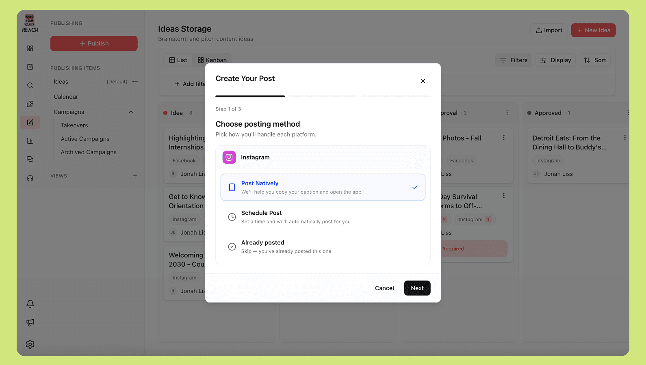Click the second step progress bar segment

tap(323, 96)
